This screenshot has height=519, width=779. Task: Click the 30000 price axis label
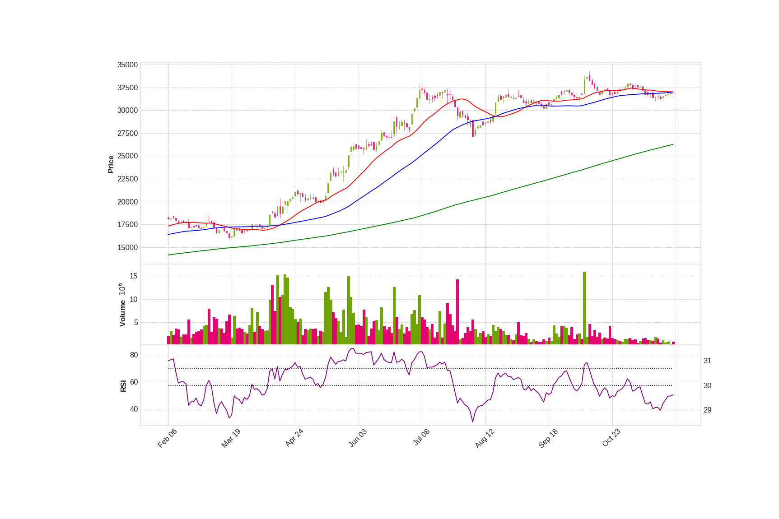128,111
